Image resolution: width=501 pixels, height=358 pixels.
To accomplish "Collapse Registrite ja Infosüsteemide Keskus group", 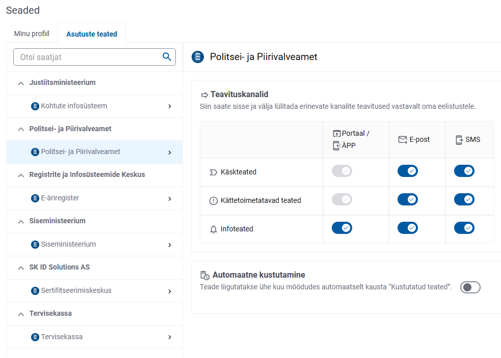I will pyautogui.click(x=21, y=175).
